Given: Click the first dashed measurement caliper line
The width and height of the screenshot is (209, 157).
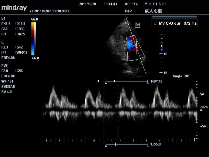Looking at the screenshot, I should pos(103,109).
